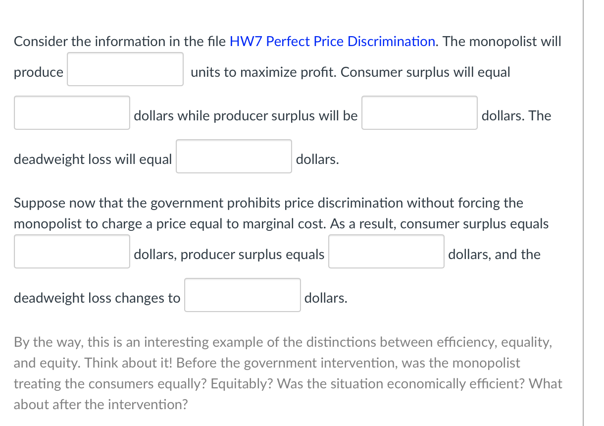Focus the field before dollars, producer surplus equals
This screenshot has width=604, height=426.
click(x=71, y=251)
